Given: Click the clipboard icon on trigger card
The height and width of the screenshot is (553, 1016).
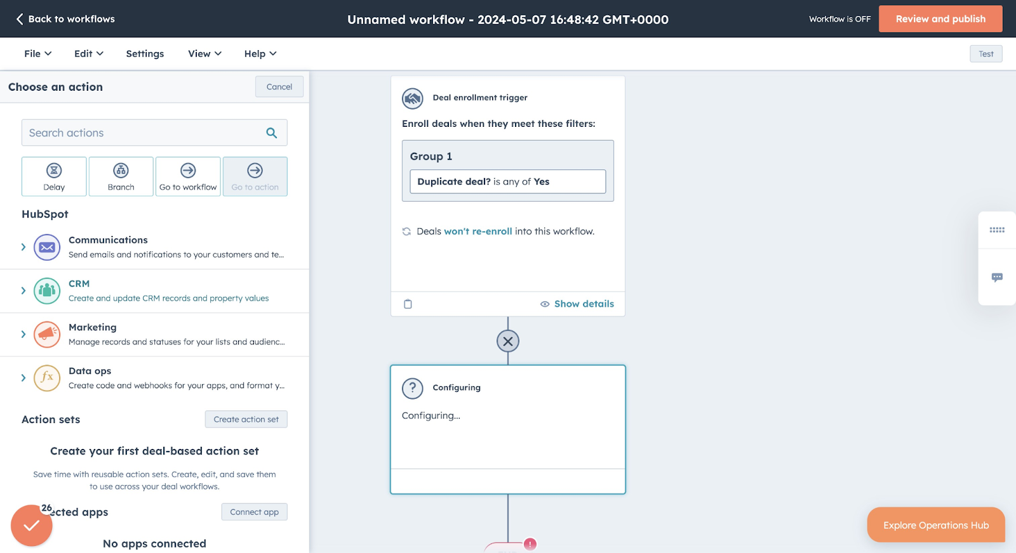Looking at the screenshot, I should tap(408, 304).
